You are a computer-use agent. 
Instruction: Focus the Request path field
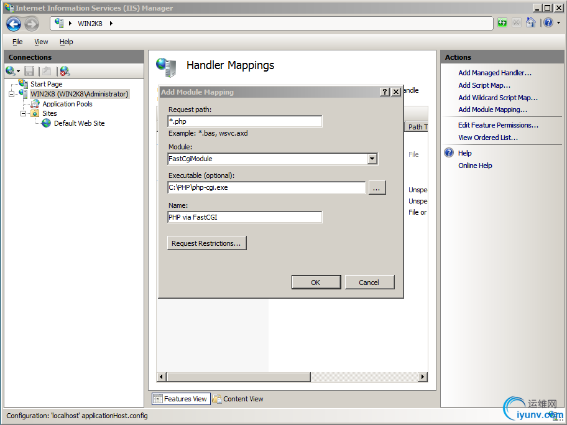tap(245, 121)
